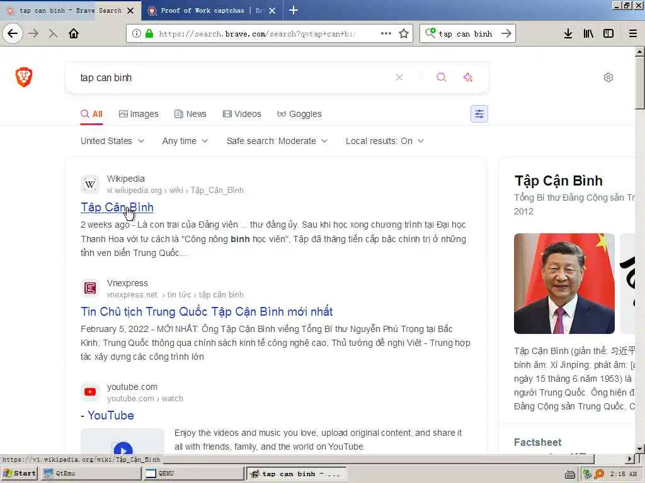The image size is (645, 483).
Task: Click the Factsheet heading
Action: coord(538,442)
